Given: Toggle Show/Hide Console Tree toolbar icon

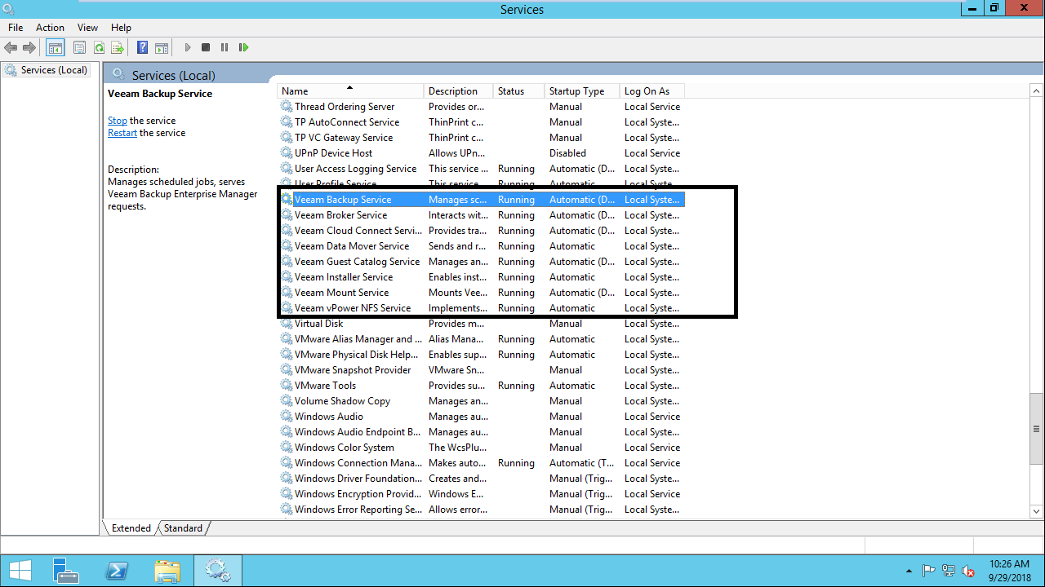Looking at the screenshot, I should pos(55,48).
